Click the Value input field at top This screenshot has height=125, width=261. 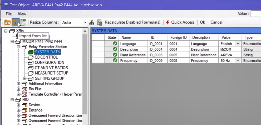(x=255, y=14)
